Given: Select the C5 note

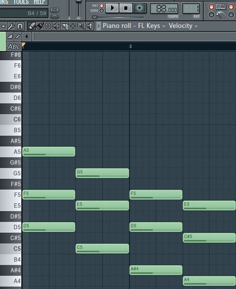Looking at the screenshot, I should [102, 249].
